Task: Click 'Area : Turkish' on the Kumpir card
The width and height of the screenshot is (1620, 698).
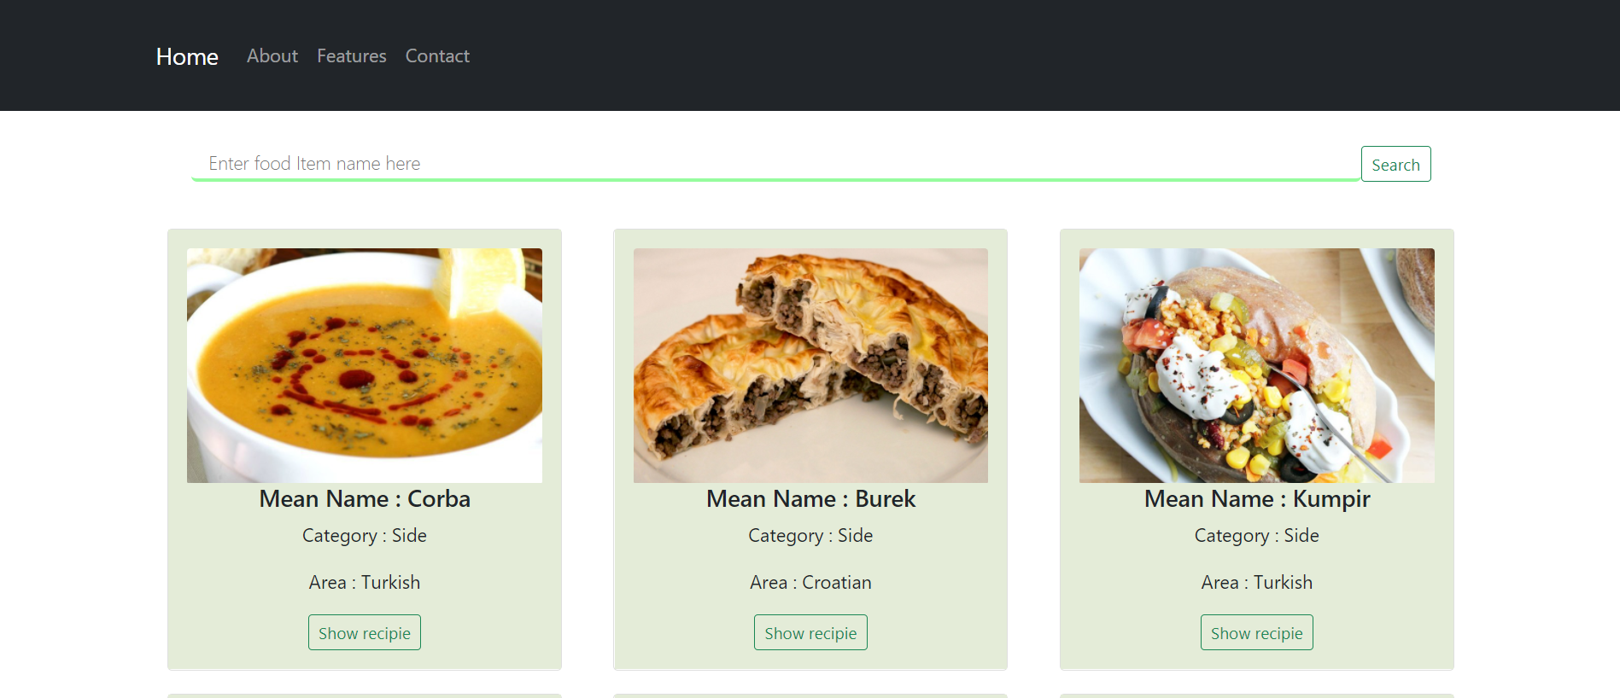Action: point(1257,583)
